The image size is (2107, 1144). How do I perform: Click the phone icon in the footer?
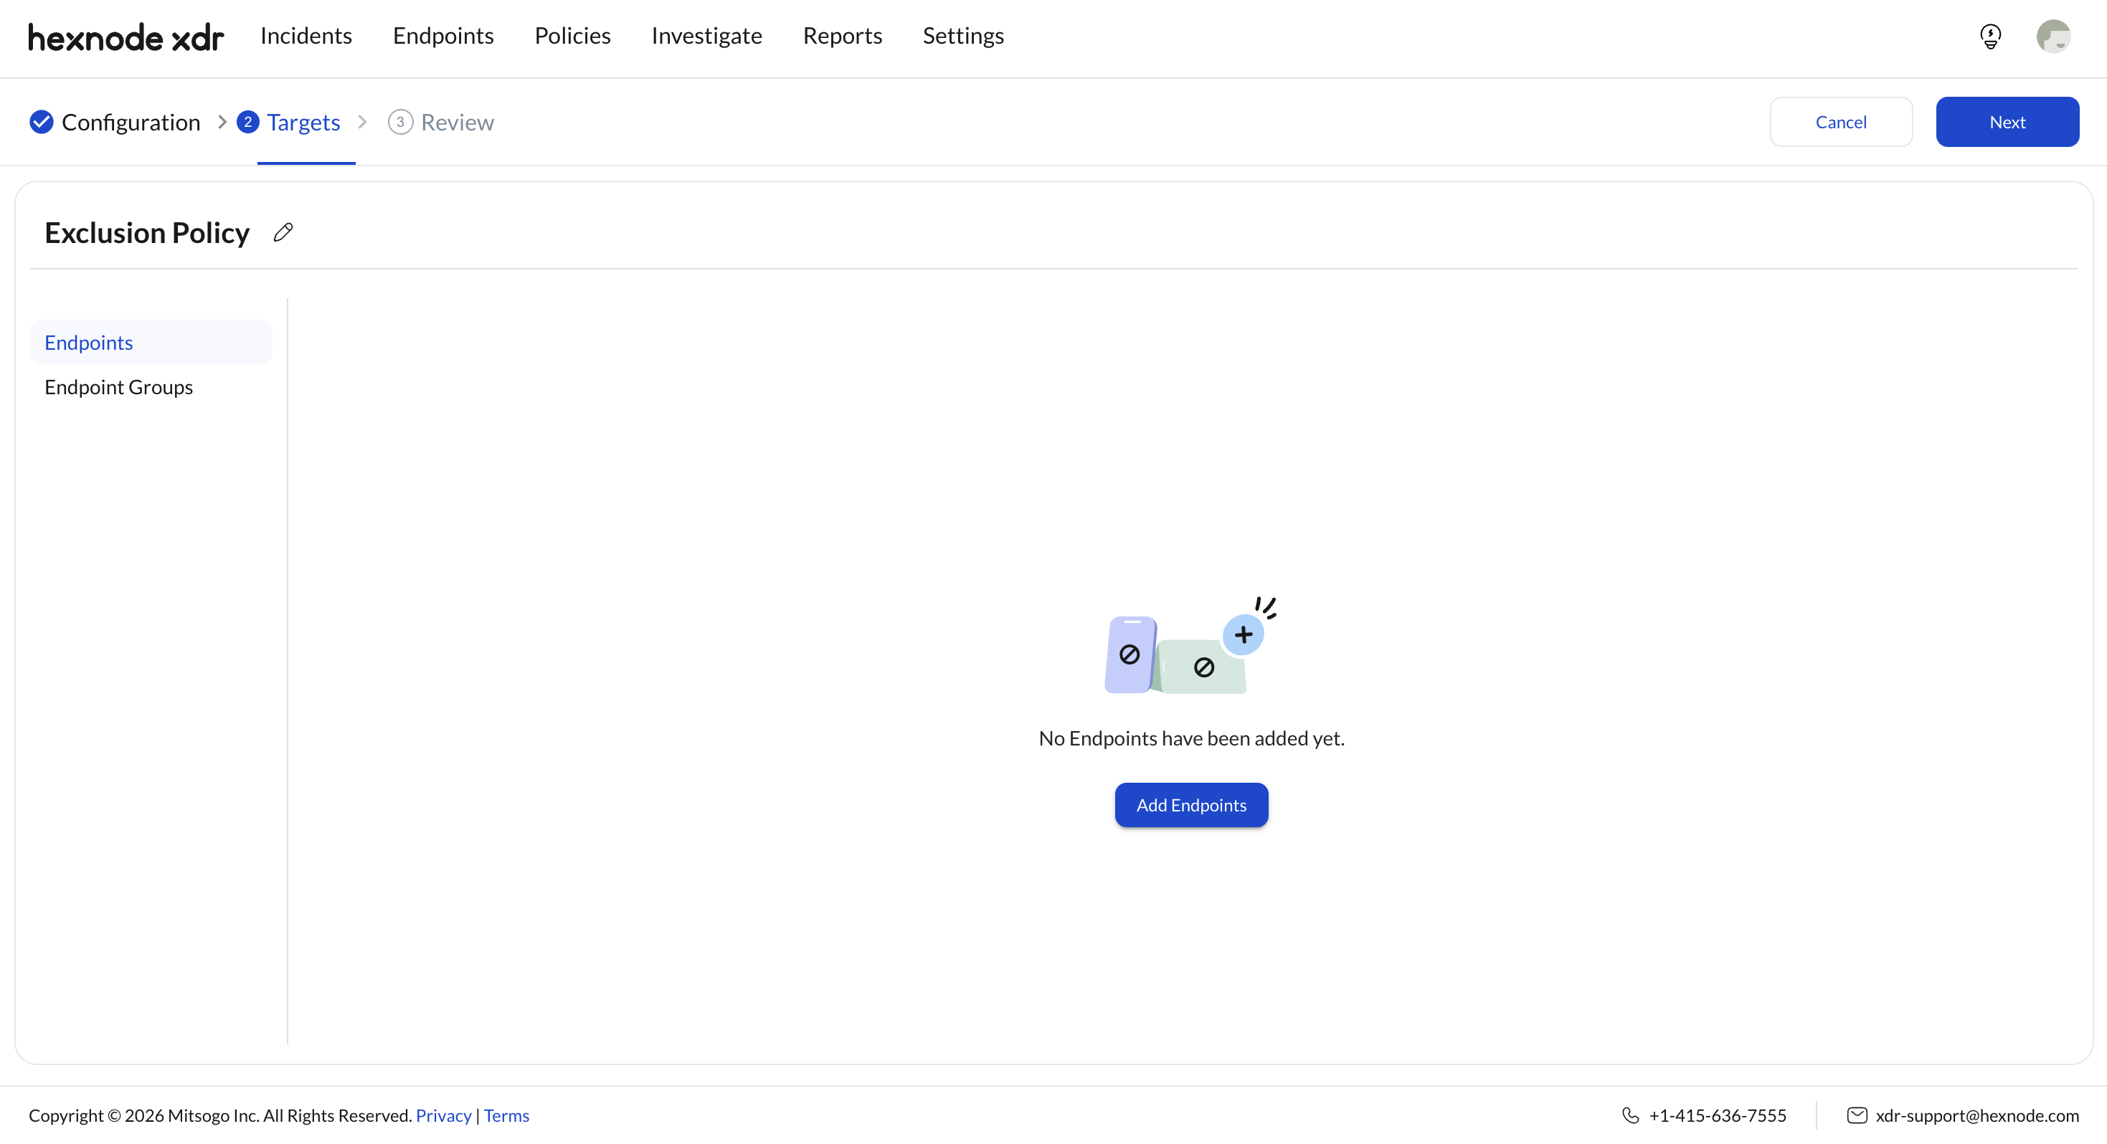[x=1630, y=1115]
